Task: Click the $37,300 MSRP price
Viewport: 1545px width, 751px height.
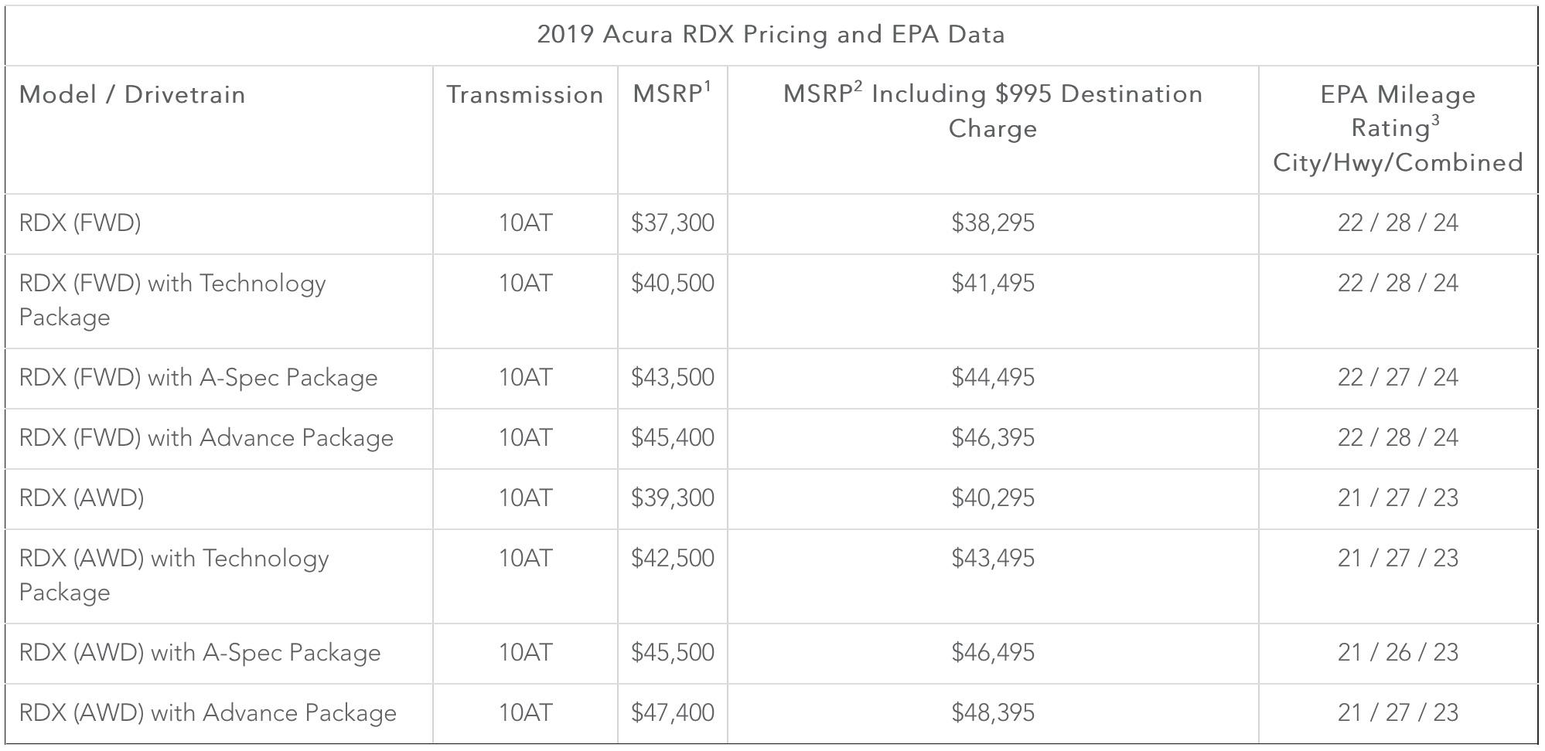Action: point(673,223)
